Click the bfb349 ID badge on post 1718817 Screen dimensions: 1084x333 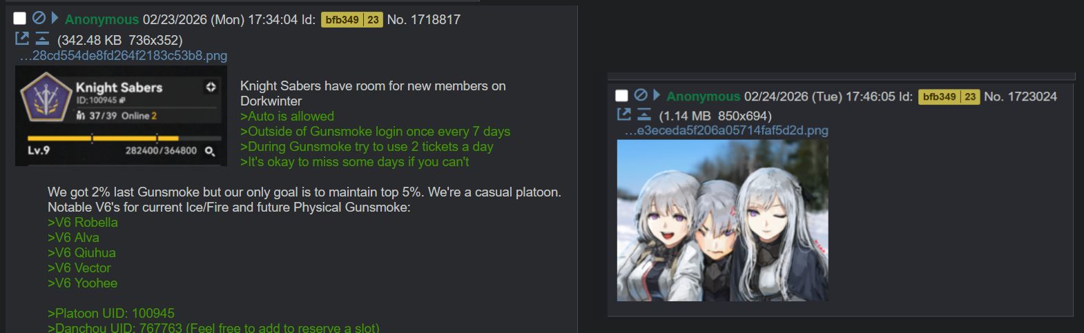coord(351,20)
